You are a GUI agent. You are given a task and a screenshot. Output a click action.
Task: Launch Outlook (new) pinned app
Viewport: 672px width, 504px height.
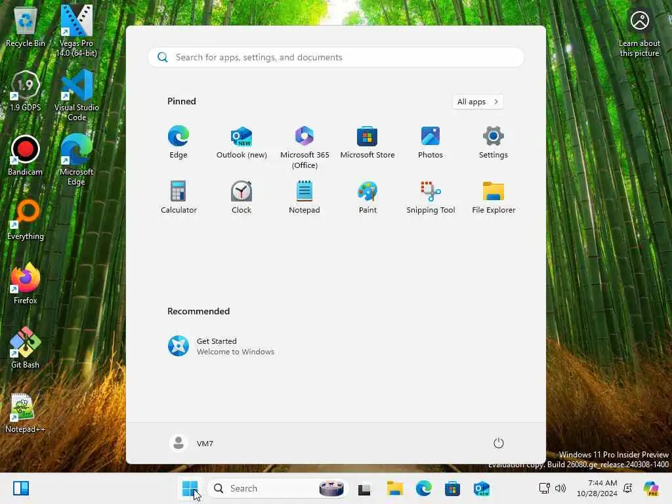241,142
